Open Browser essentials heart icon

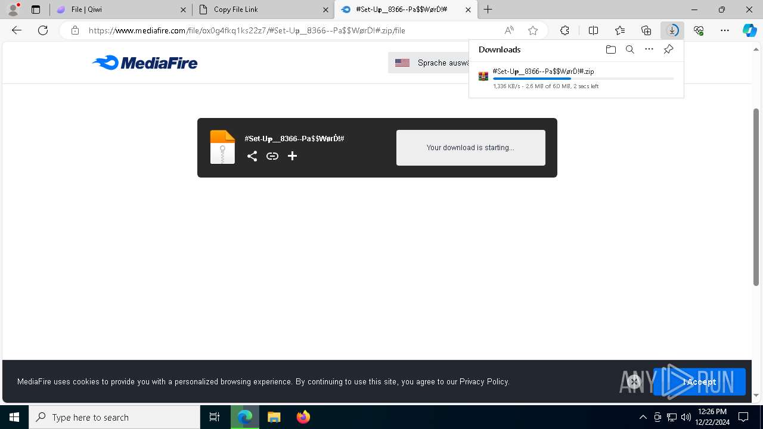(x=699, y=30)
